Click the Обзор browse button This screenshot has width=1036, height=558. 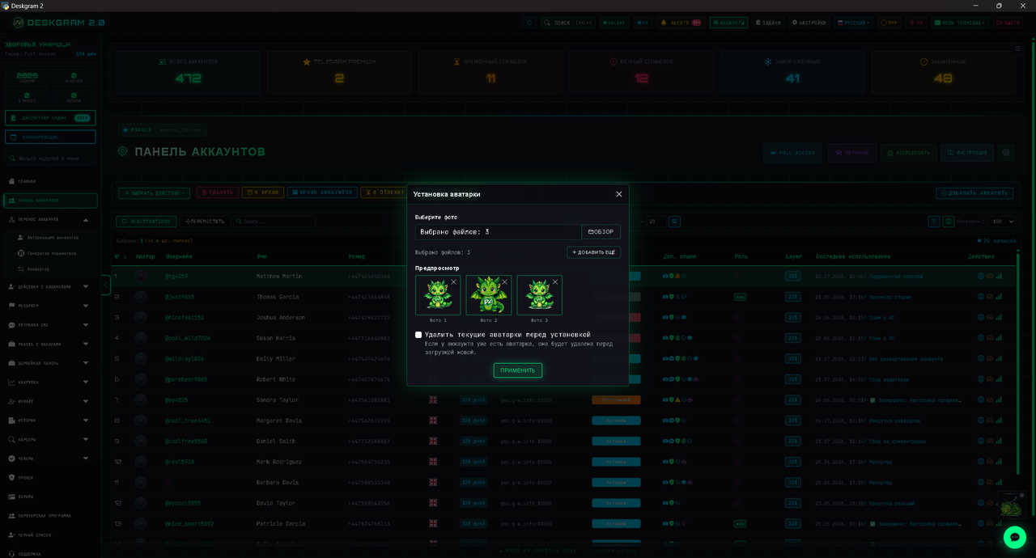(601, 232)
